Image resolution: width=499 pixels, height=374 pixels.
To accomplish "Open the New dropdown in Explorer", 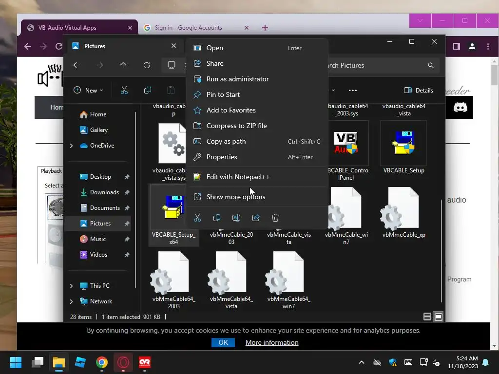I will (89, 90).
